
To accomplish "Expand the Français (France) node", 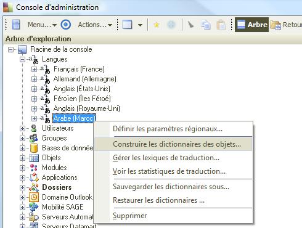I will click(34, 69).
